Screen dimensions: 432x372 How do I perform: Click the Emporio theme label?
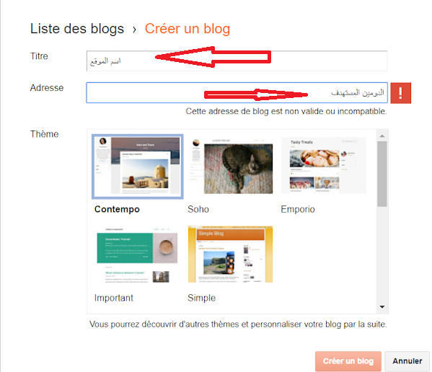298,209
